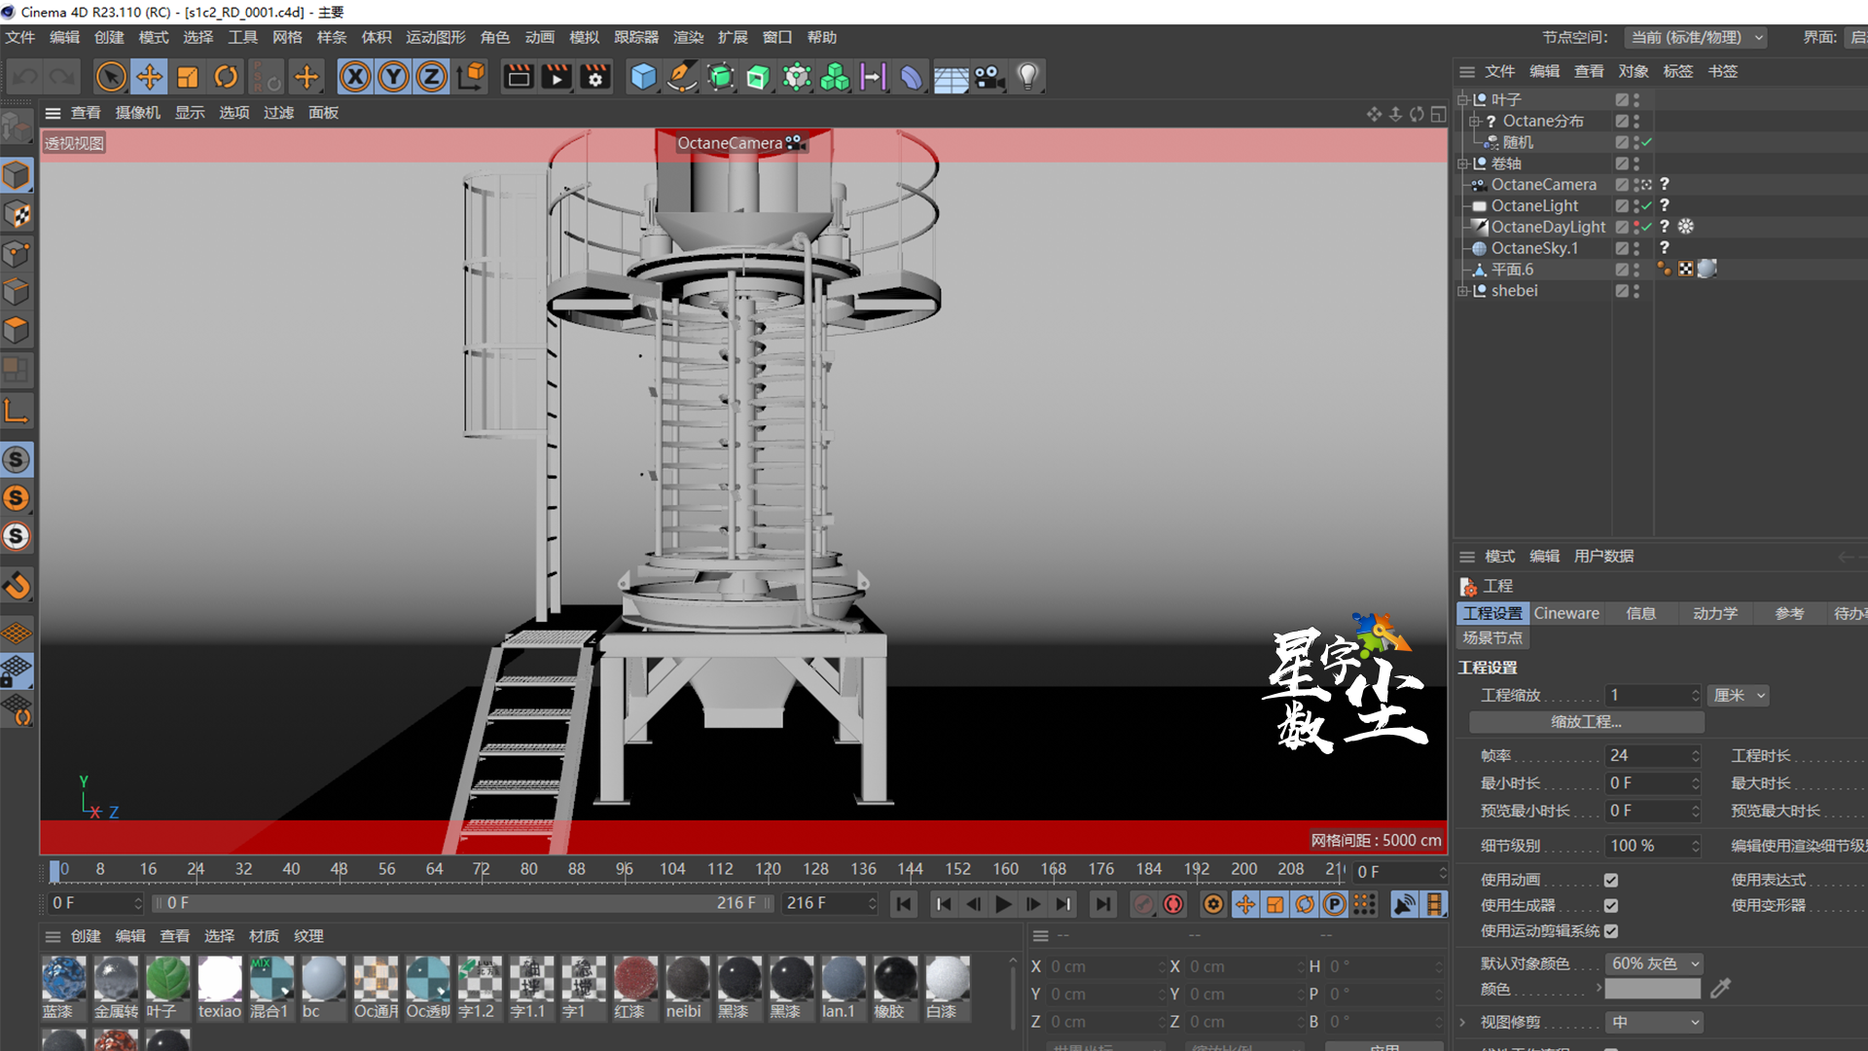
Task: Undo the last action
Action: (x=26, y=77)
